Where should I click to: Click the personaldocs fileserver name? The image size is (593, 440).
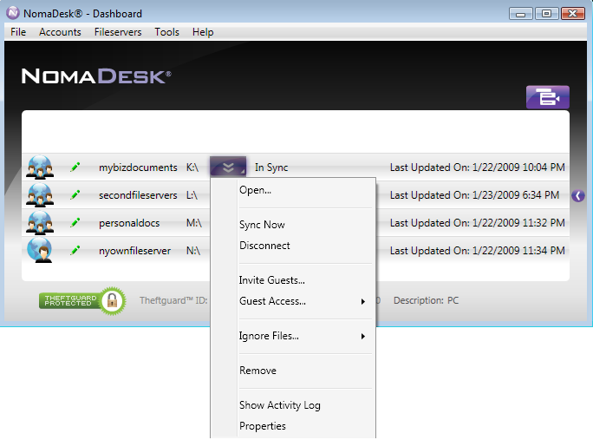[129, 223]
